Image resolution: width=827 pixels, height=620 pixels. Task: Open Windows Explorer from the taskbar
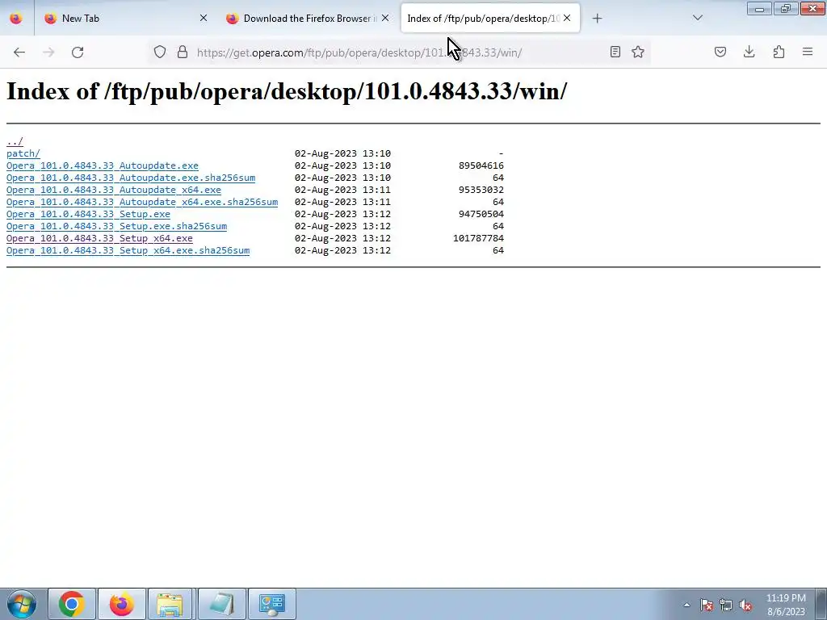170,604
